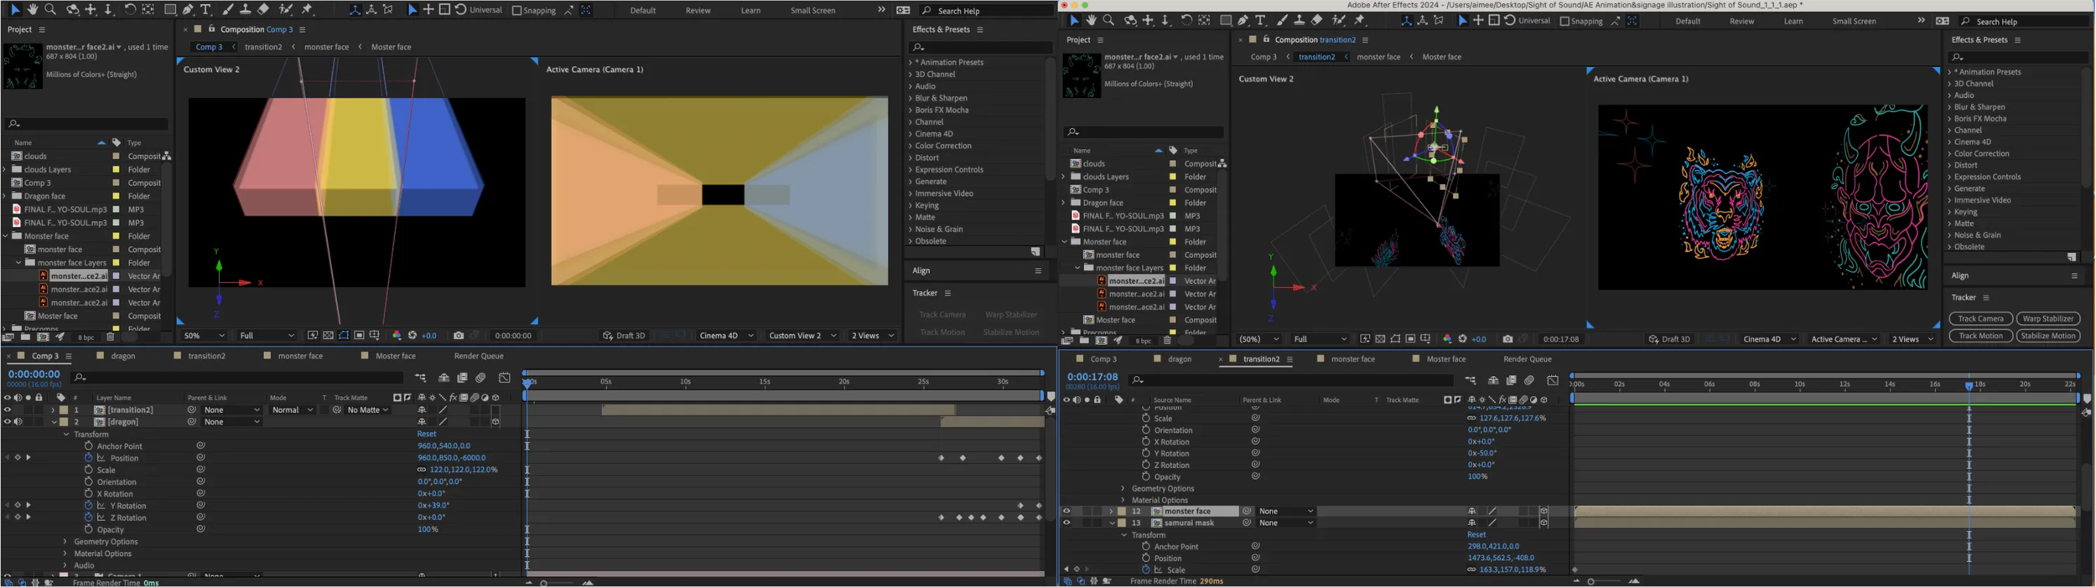The image size is (2096, 587).
Task: Delete selected project item in left Project panel
Action: (110, 337)
